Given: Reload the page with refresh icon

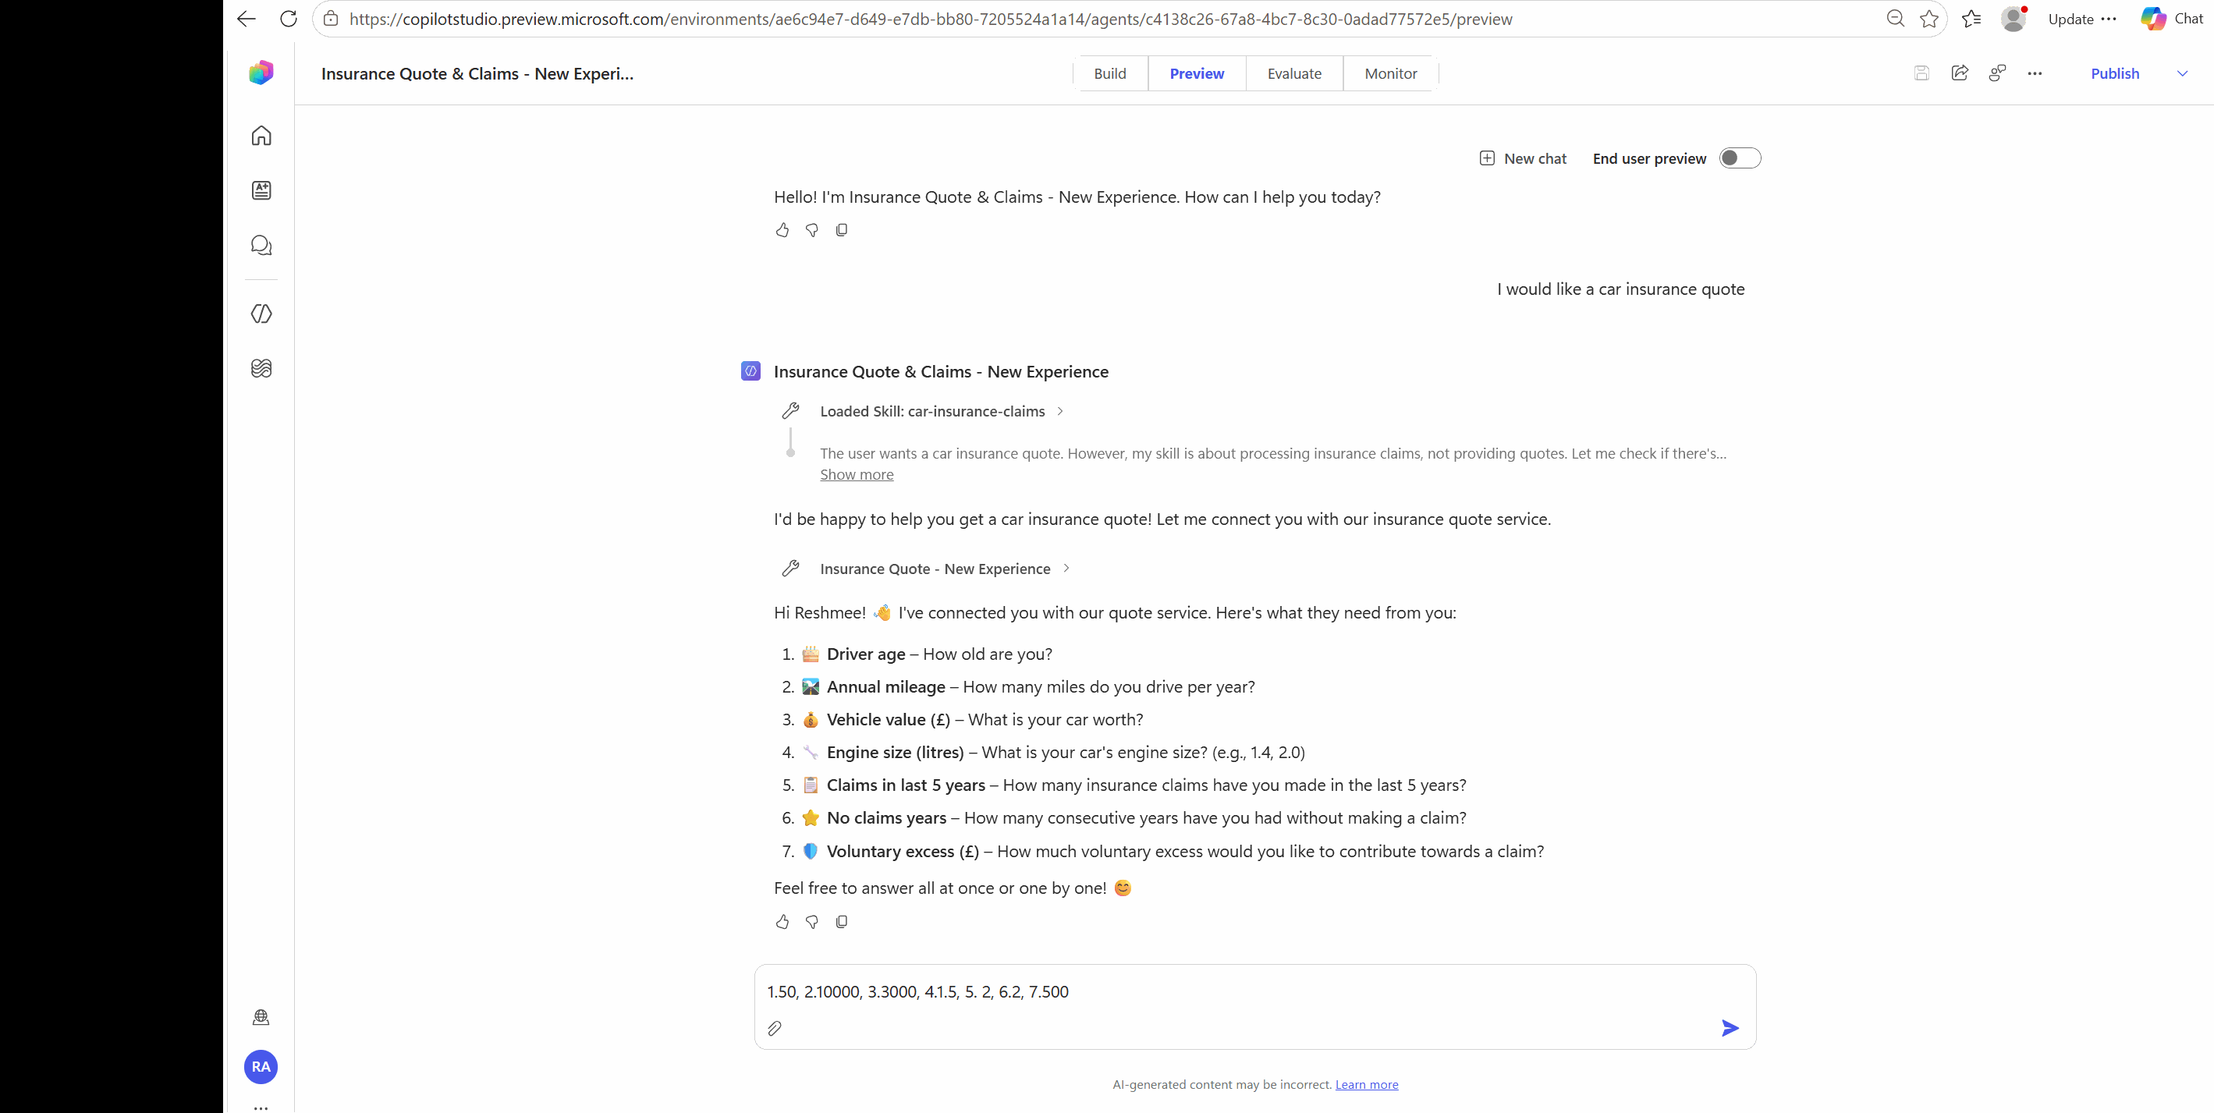Looking at the screenshot, I should pyautogui.click(x=289, y=19).
